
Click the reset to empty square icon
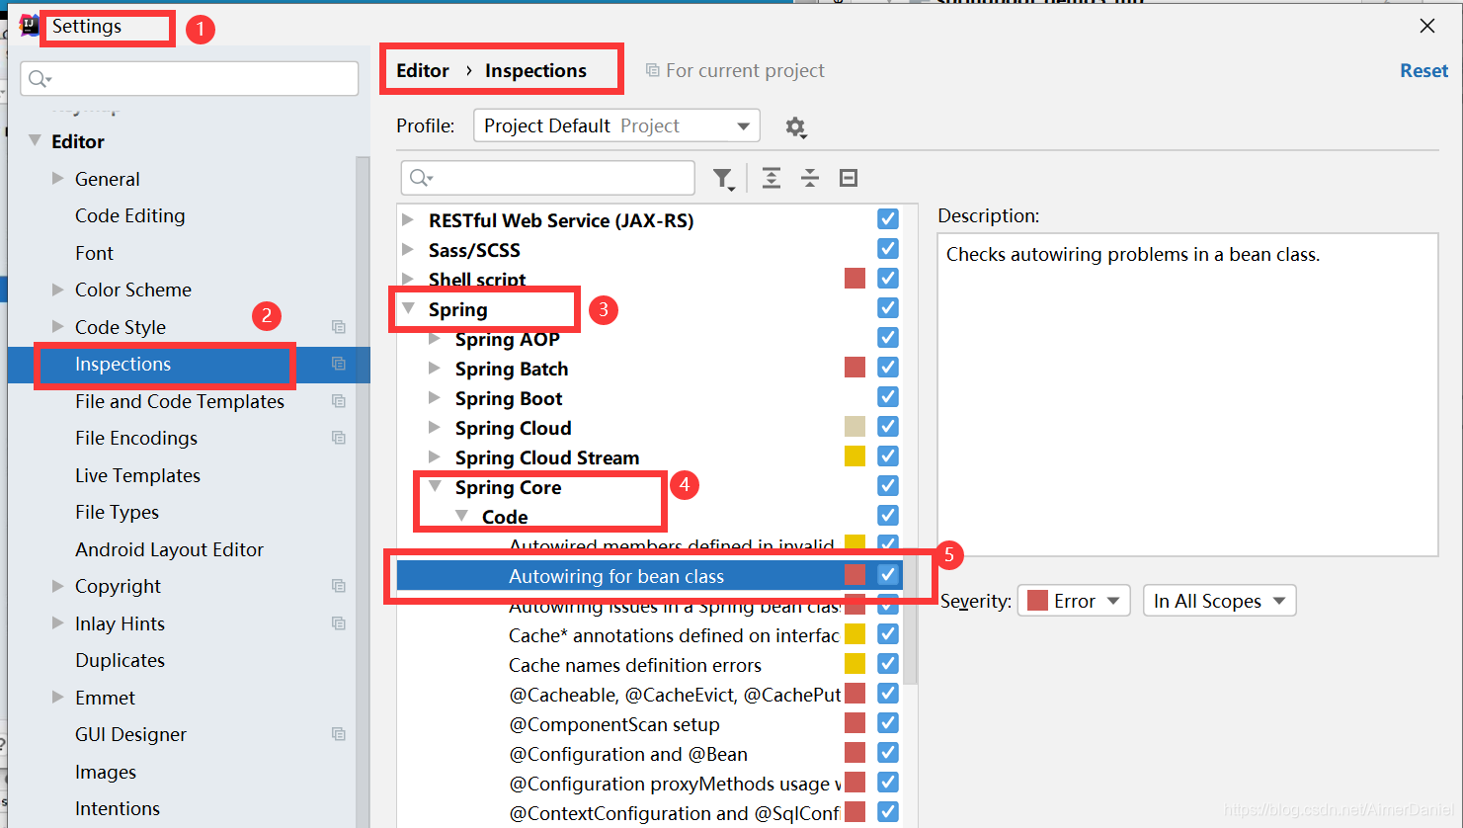coord(849,178)
